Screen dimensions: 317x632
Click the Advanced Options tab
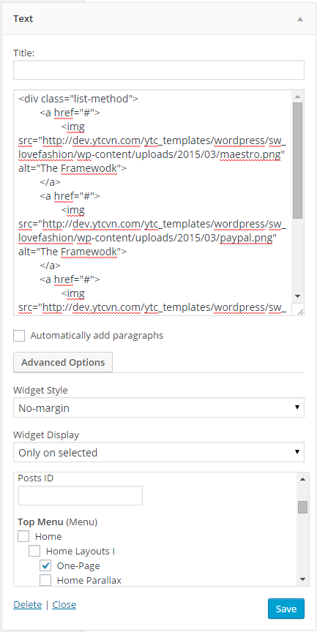(63, 362)
